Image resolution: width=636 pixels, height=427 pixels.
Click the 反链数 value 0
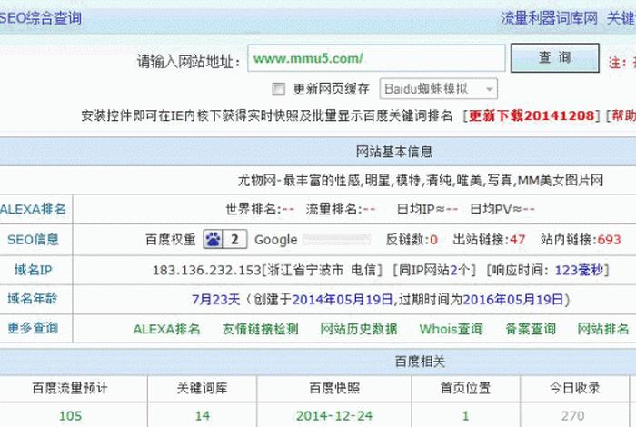click(433, 240)
